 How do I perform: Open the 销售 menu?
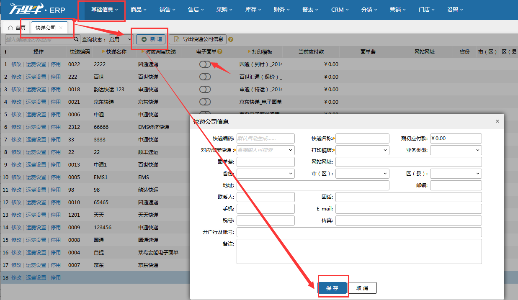(167, 10)
